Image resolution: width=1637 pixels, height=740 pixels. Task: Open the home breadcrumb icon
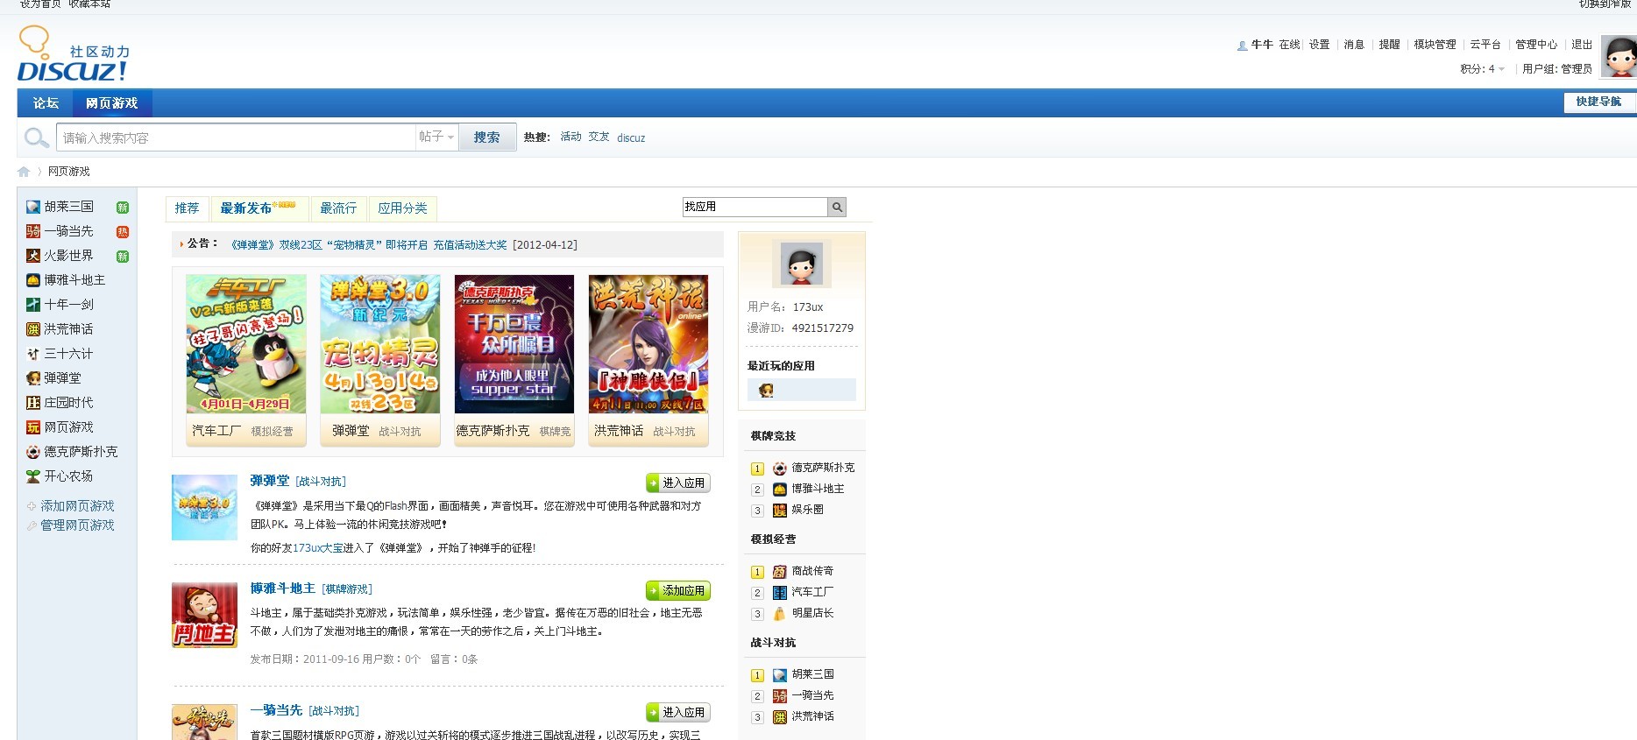pos(24,172)
